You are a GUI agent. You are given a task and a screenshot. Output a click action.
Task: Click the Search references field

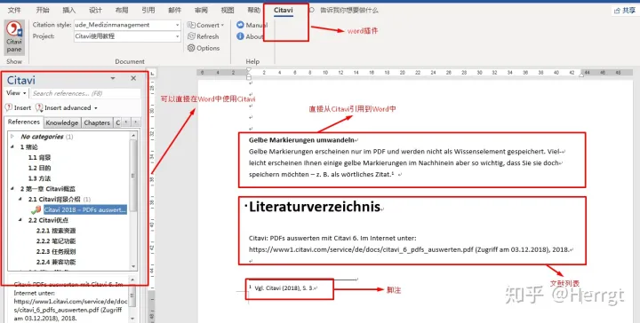(85, 93)
